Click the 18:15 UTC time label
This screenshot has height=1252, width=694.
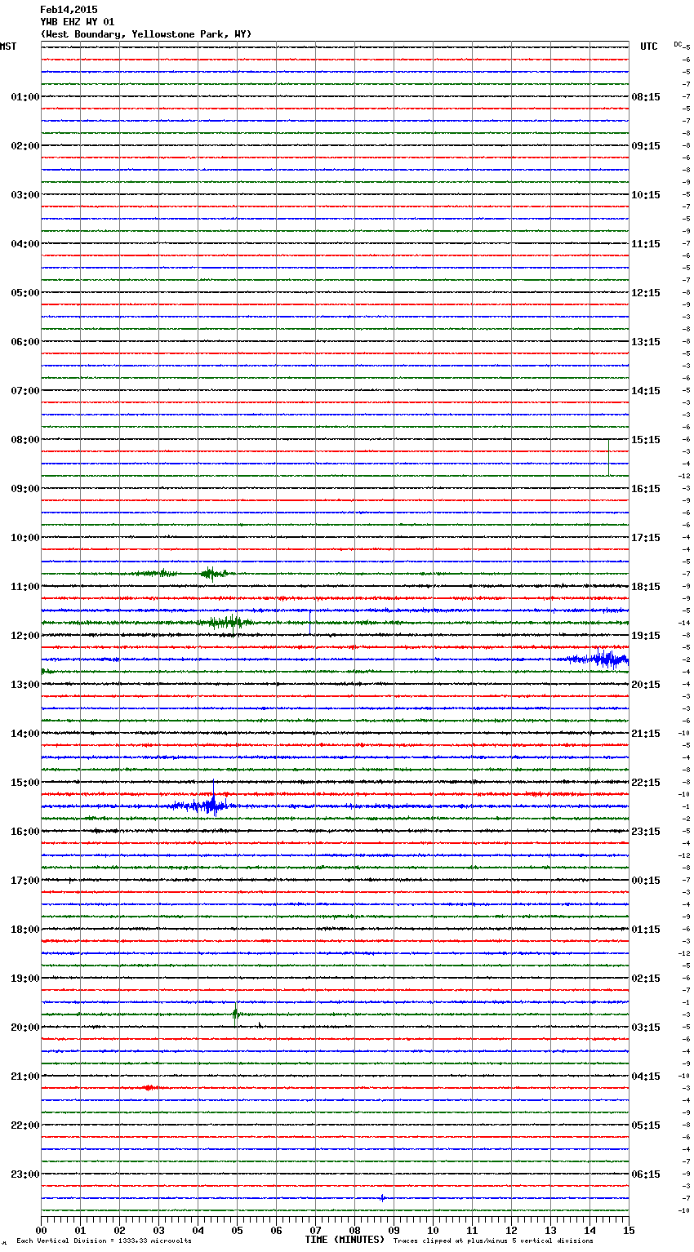(x=646, y=587)
